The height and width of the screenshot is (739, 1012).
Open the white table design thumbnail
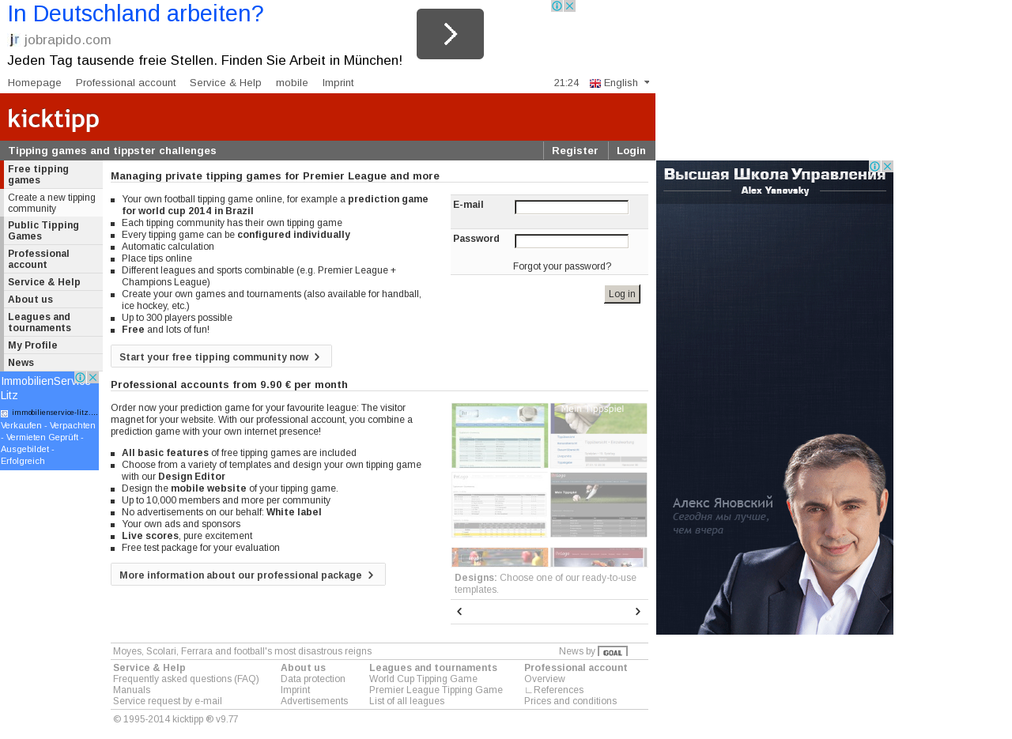[500, 505]
